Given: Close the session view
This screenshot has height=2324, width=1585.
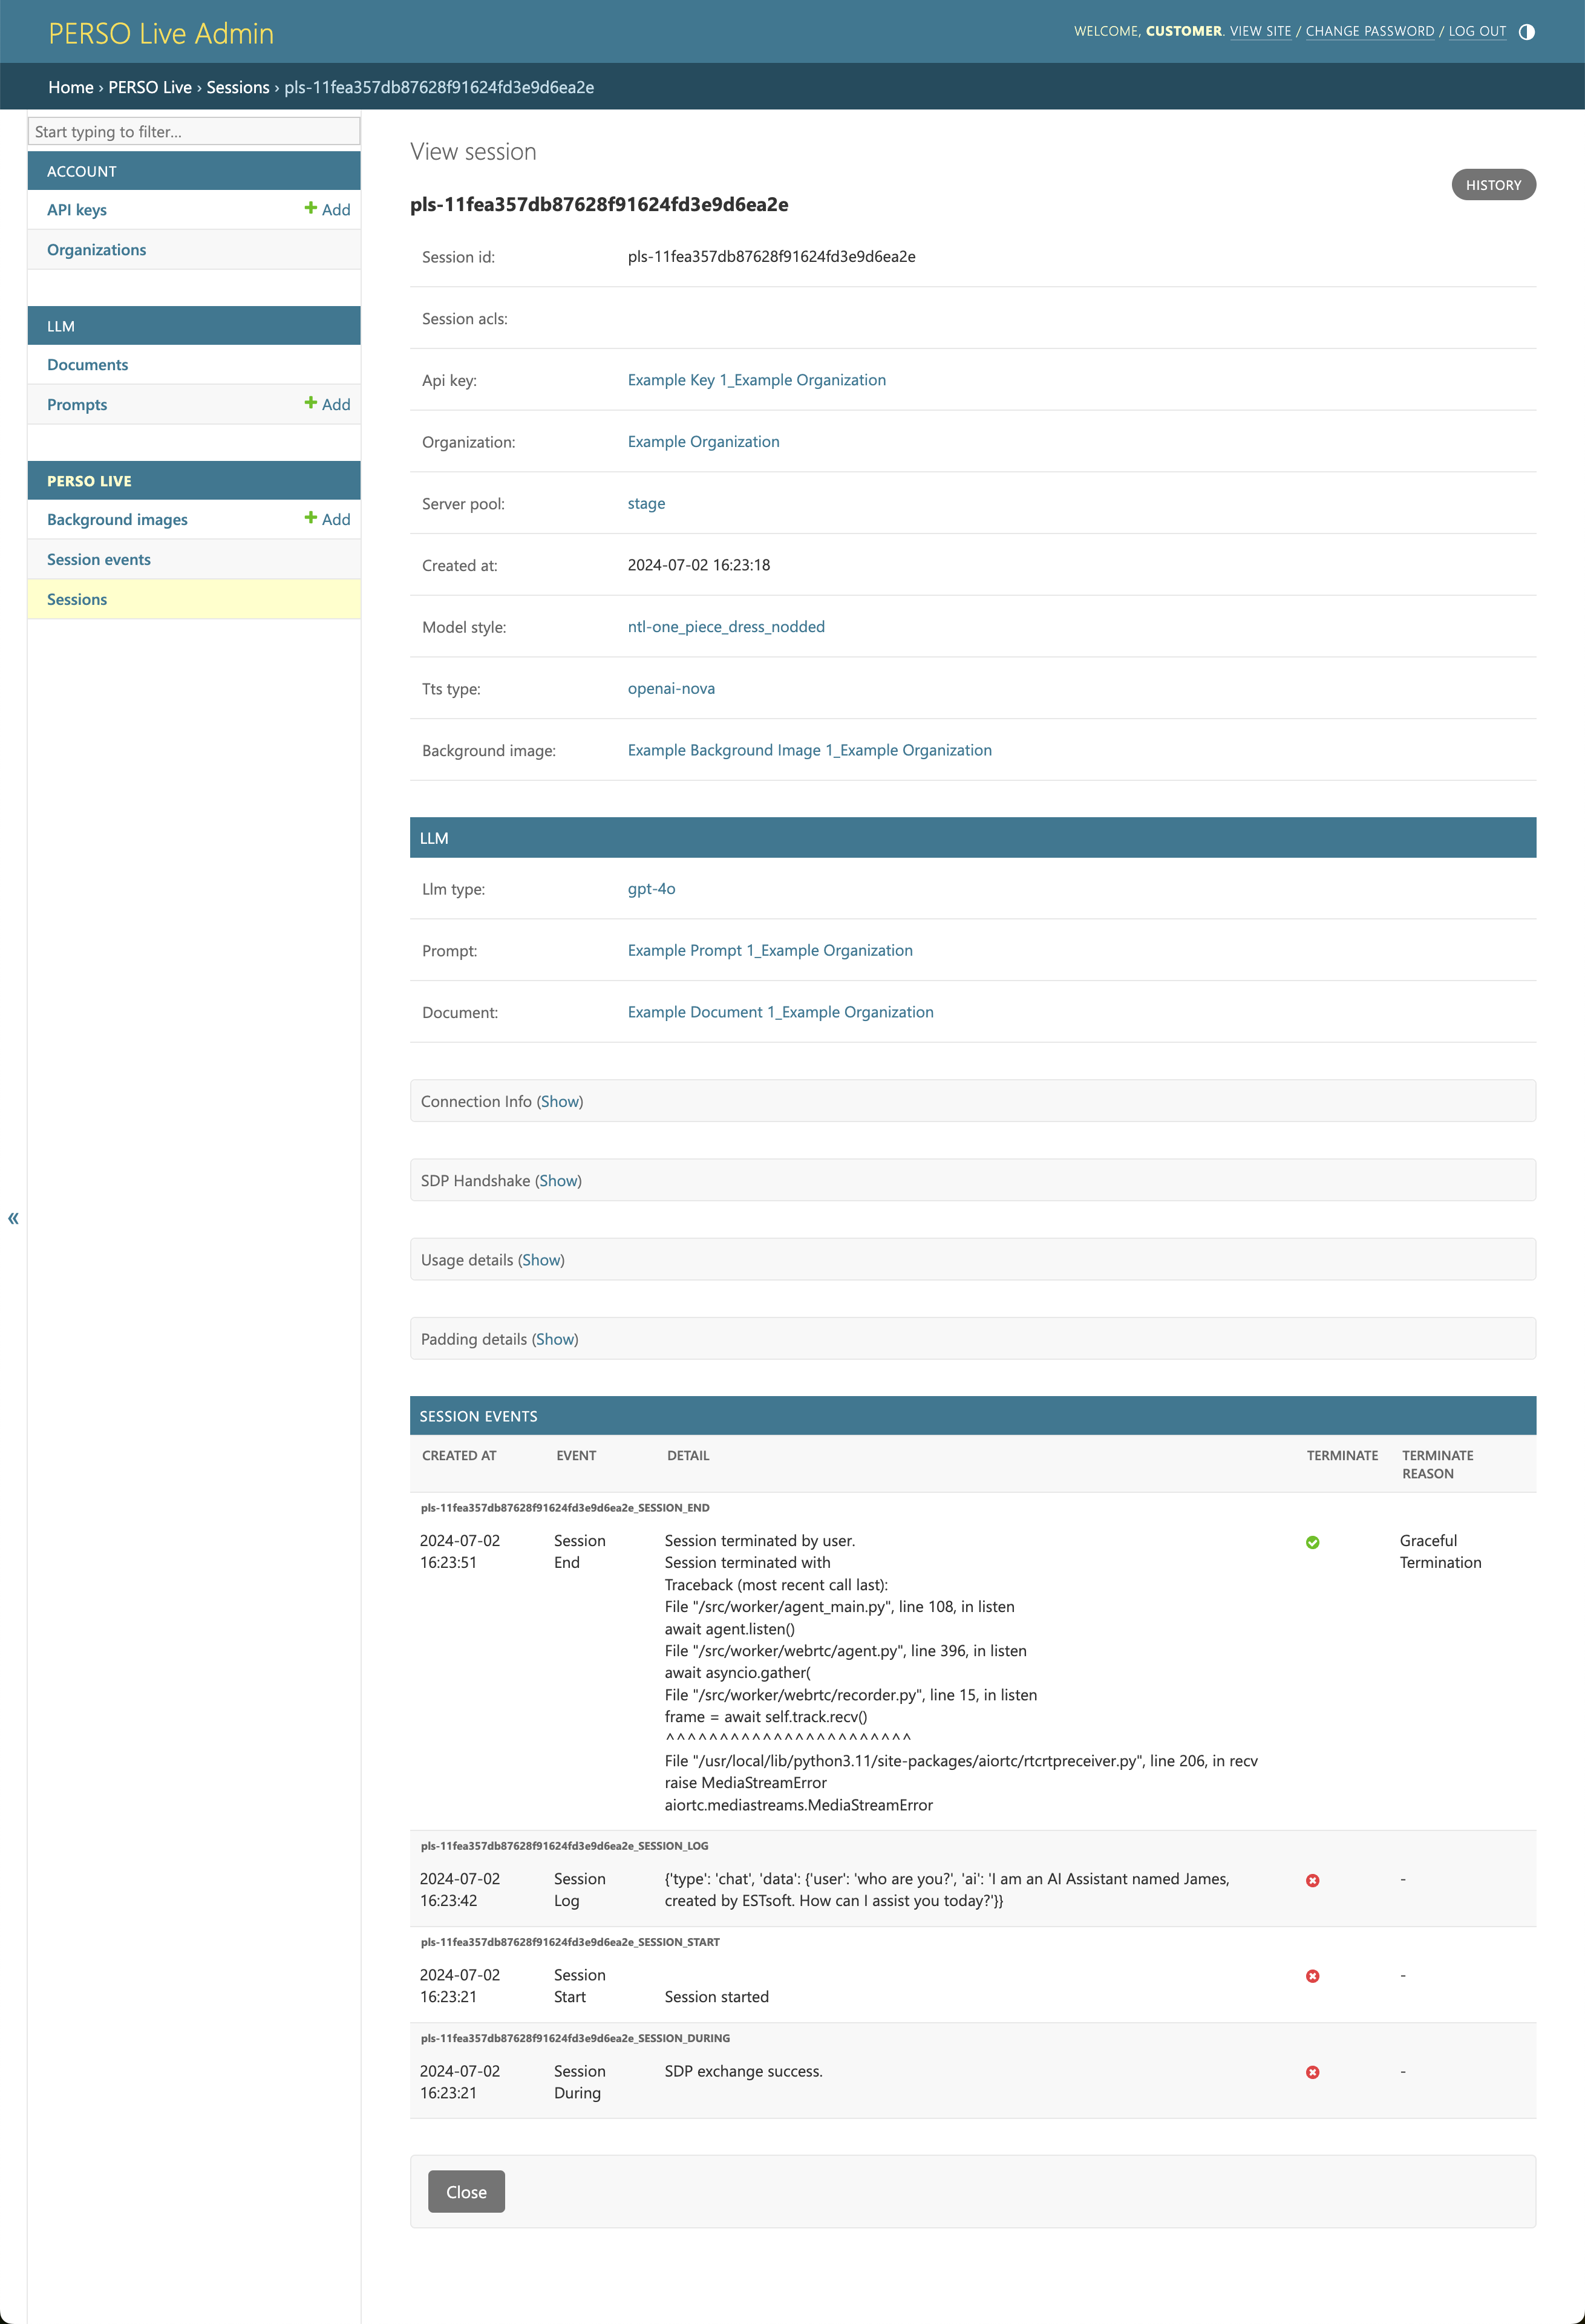Looking at the screenshot, I should pyautogui.click(x=466, y=2191).
